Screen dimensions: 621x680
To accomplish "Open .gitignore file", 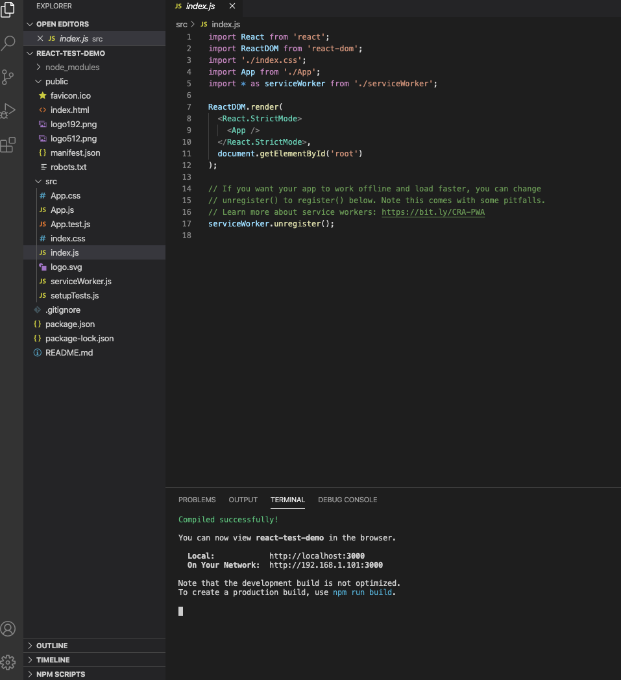I will tap(95, 310).
